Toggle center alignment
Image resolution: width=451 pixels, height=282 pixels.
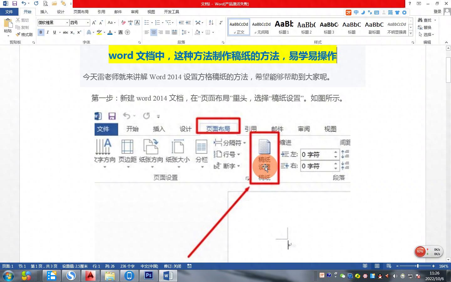click(x=154, y=32)
